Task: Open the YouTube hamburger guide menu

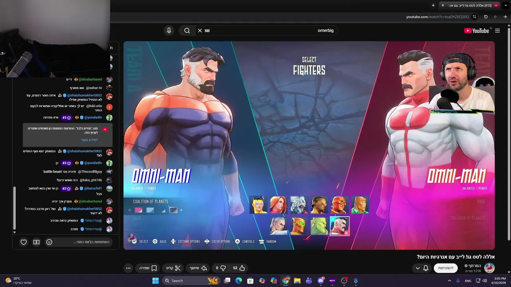Action: [497, 31]
